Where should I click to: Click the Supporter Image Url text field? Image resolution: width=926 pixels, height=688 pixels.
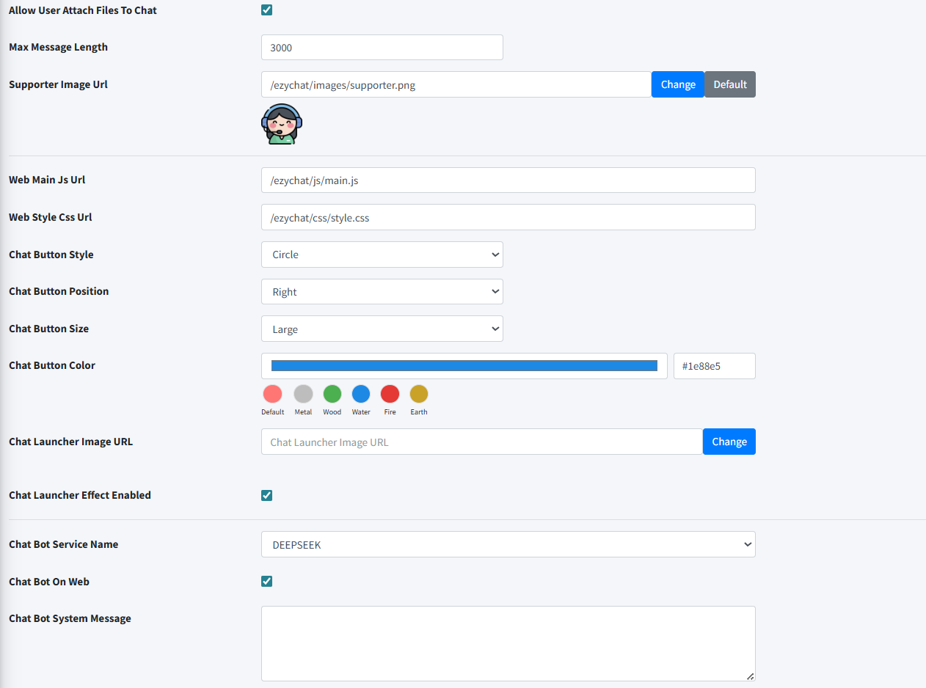point(456,84)
